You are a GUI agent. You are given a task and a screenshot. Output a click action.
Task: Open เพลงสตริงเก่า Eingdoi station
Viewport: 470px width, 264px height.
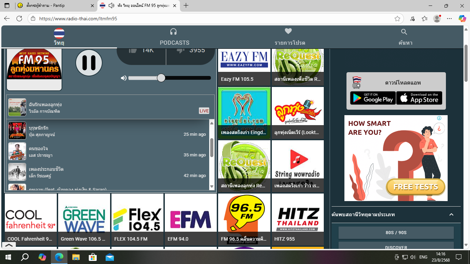244,113
